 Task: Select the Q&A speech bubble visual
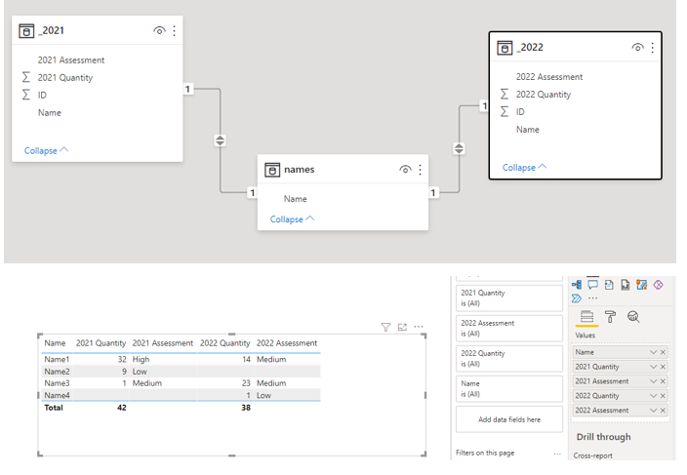[592, 285]
